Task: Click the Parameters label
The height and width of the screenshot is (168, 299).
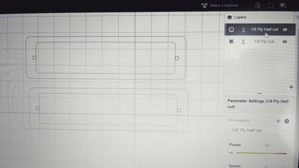Action: 238,120
